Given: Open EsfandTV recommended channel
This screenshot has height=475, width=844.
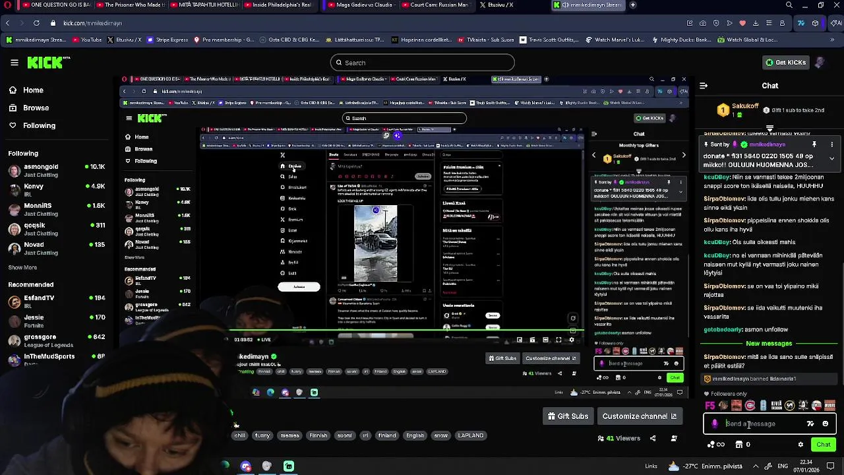Looking at the screenshot, I should 56,301.
